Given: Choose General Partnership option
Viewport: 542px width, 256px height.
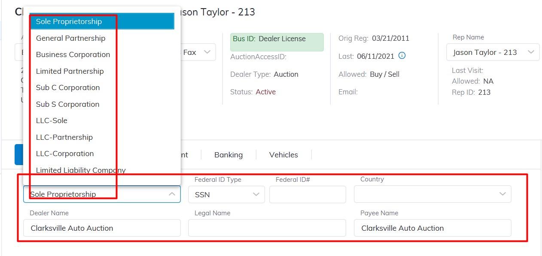Looking at the screenshot, I should 70,38.
